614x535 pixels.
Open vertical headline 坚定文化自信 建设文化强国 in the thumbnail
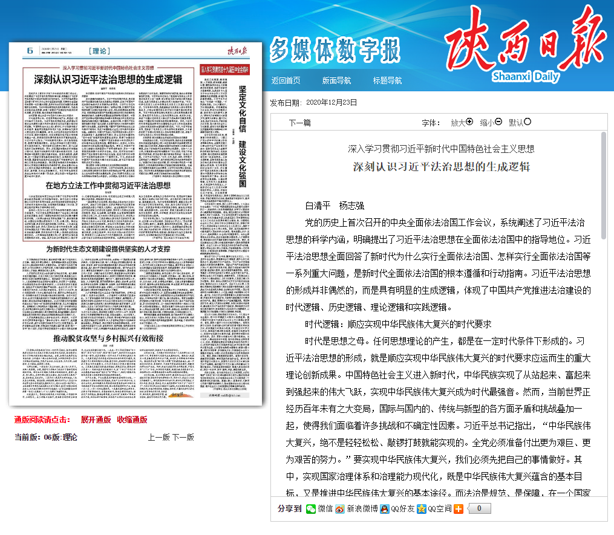[x=243, y=136]
